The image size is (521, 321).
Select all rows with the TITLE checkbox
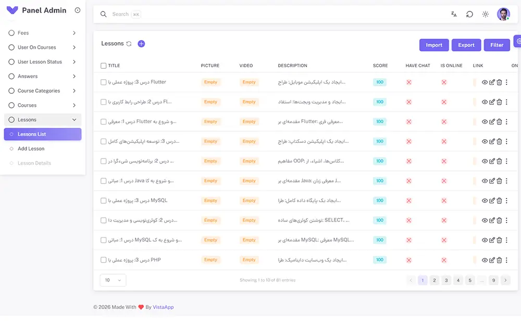click(103, 66)
